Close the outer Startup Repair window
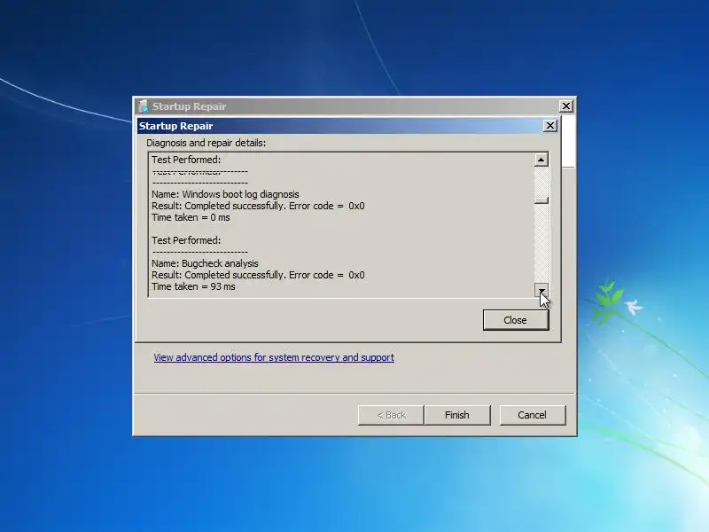709x532 pixels. [x=565, y=106]
